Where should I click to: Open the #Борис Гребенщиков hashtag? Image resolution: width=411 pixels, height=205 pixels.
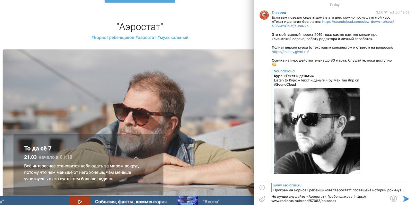(x=112, y=38)
